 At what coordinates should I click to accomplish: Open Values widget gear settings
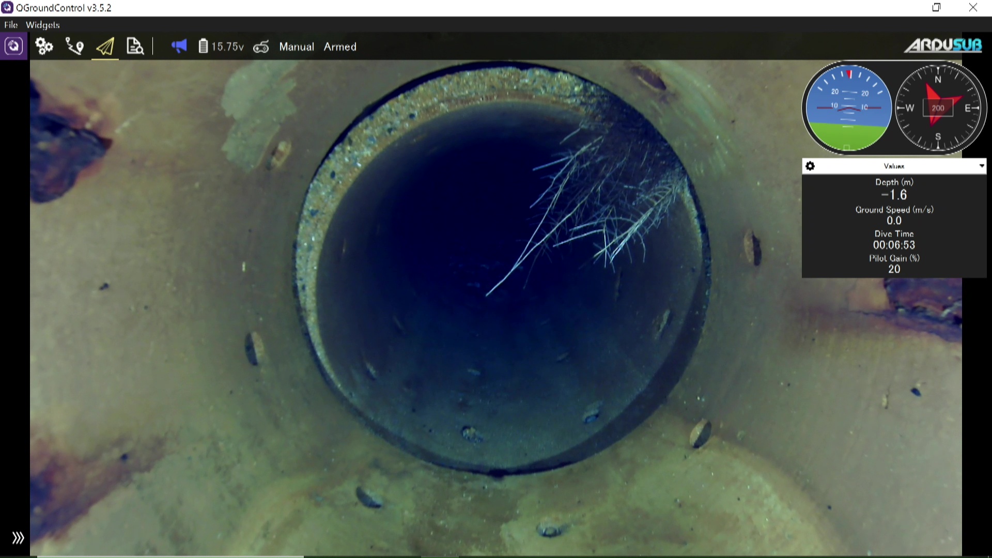[x=810, y=166]
